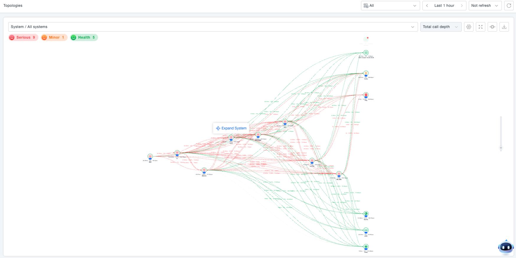
Task: Click the vertical zoom slider handle
Action: (501, 148)
